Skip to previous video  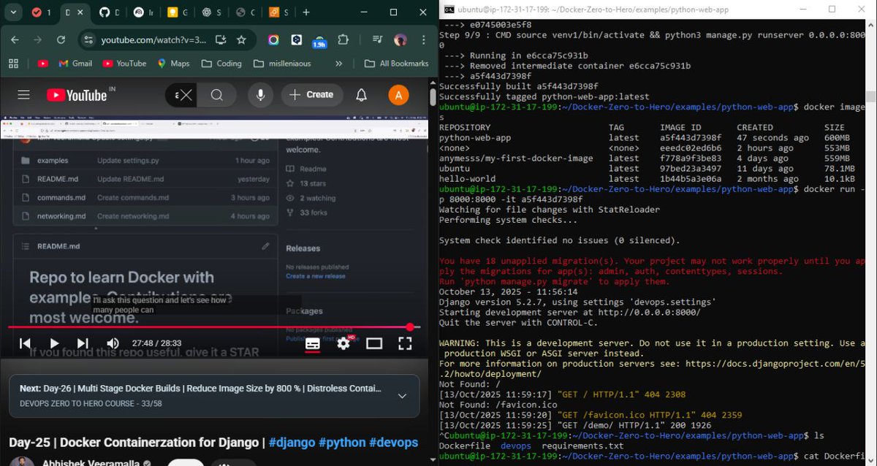click(25, 343)
